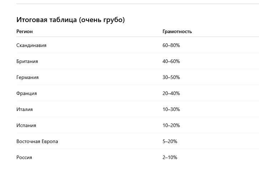The width and height of the screenshot is (259, 179).
Task: Select the 'Испания' region cell
Action: point(26,126)
